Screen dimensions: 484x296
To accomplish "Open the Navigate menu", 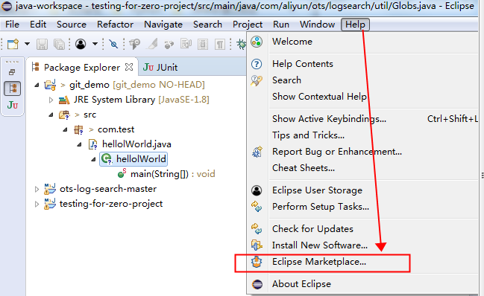I will [163, 25].
